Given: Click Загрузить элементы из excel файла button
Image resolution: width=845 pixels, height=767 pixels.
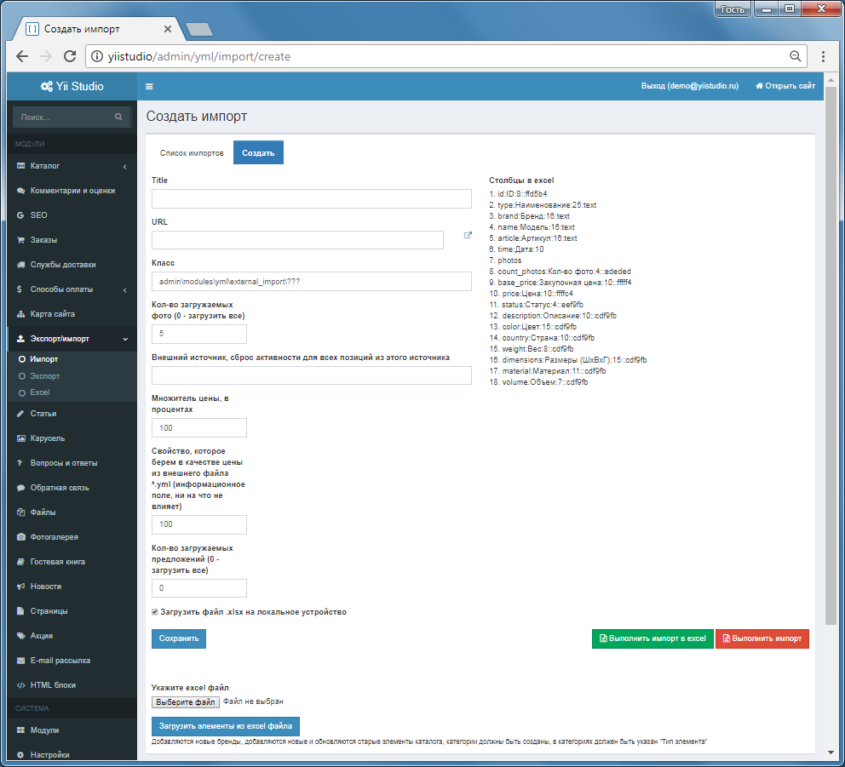Looking at the screenshot, I should tap(225, 726).
